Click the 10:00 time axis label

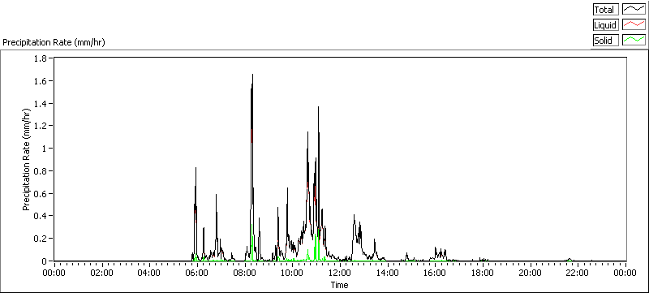click(292, 273)
